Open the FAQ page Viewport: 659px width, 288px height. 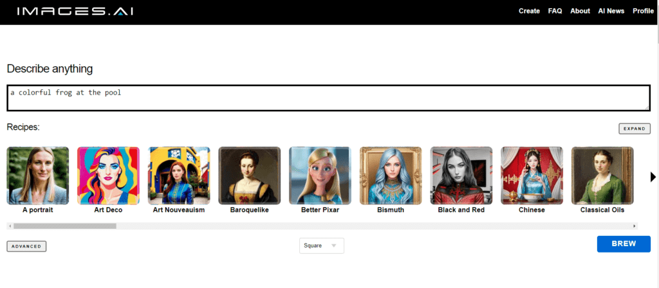coord(555,11)
